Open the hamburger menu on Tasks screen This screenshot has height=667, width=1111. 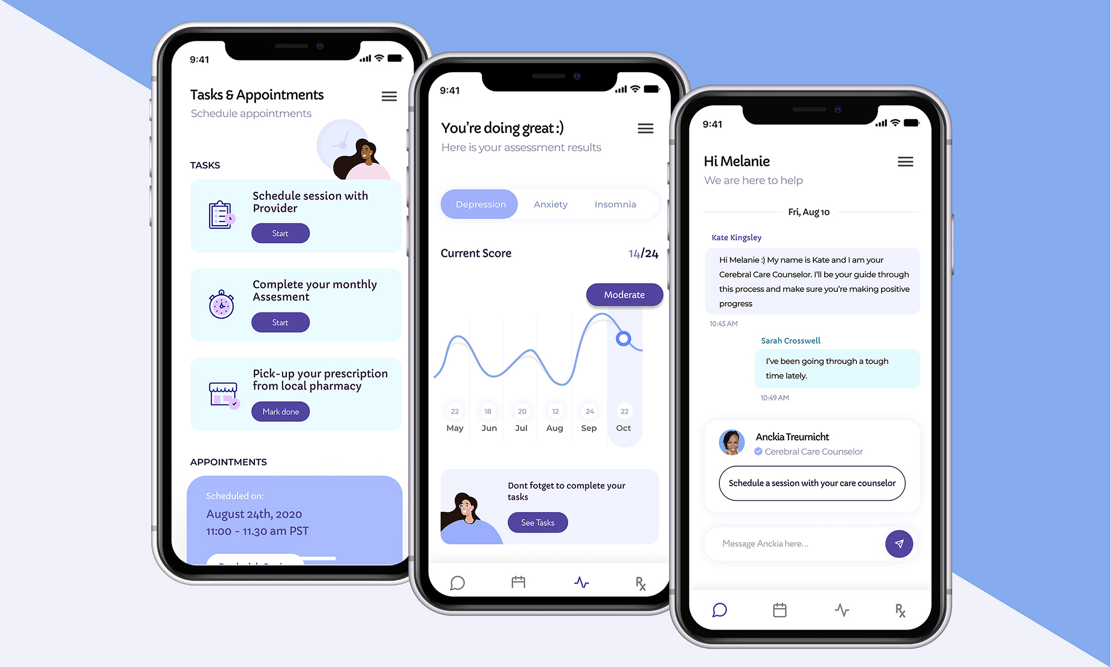tap(389, 95)
